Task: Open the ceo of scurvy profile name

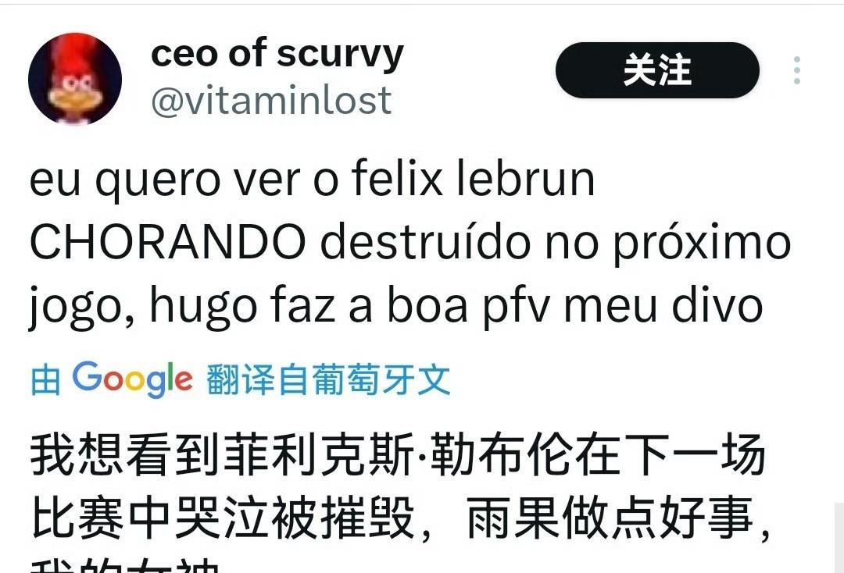Action: point(277,55)
